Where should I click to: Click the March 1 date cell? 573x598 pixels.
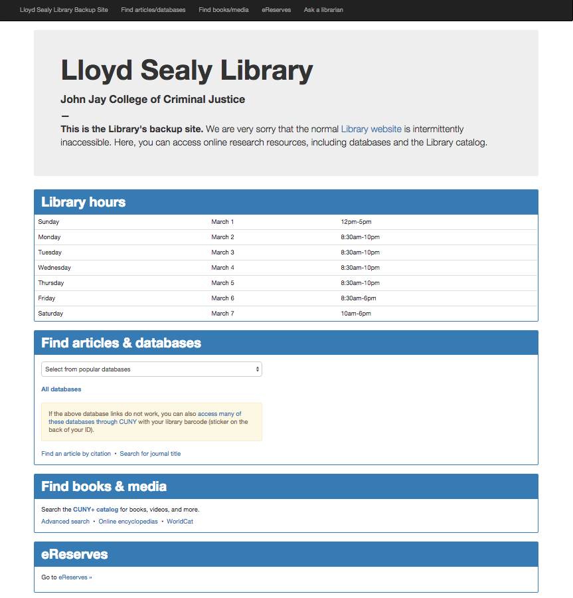click(x=222, y=222)
